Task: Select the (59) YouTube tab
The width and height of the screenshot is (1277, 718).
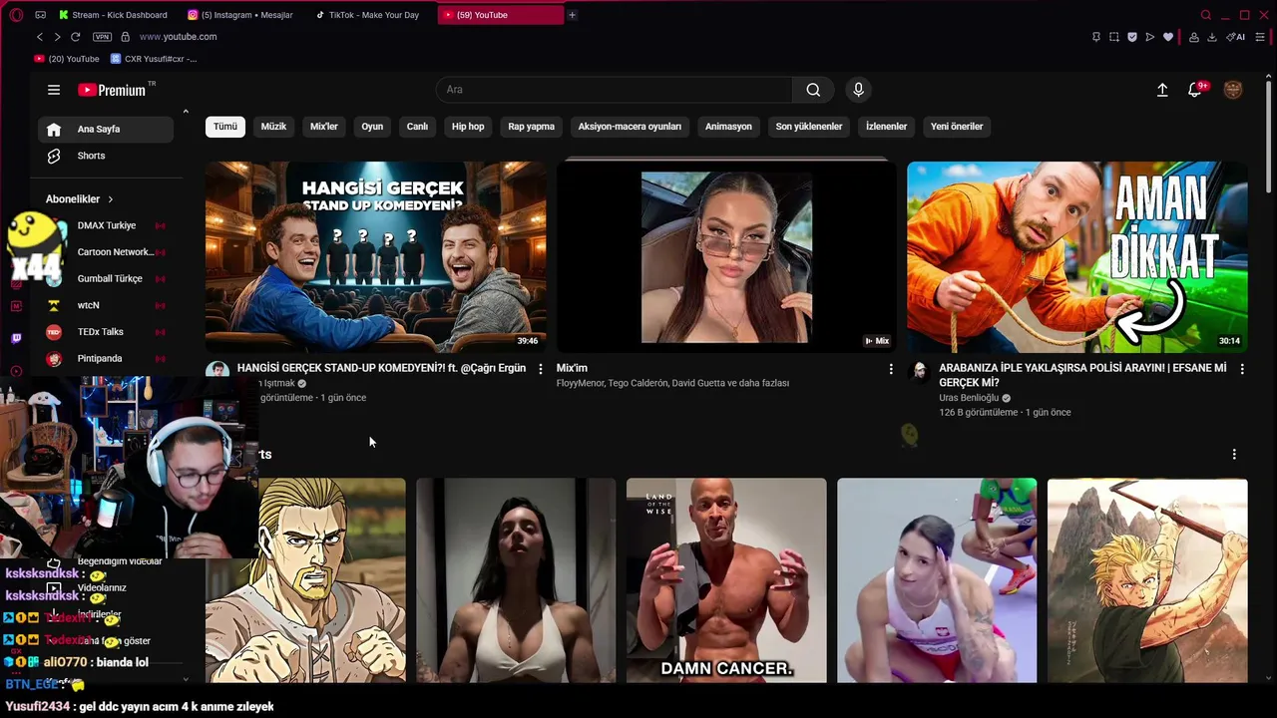Action: pos(500,15)
